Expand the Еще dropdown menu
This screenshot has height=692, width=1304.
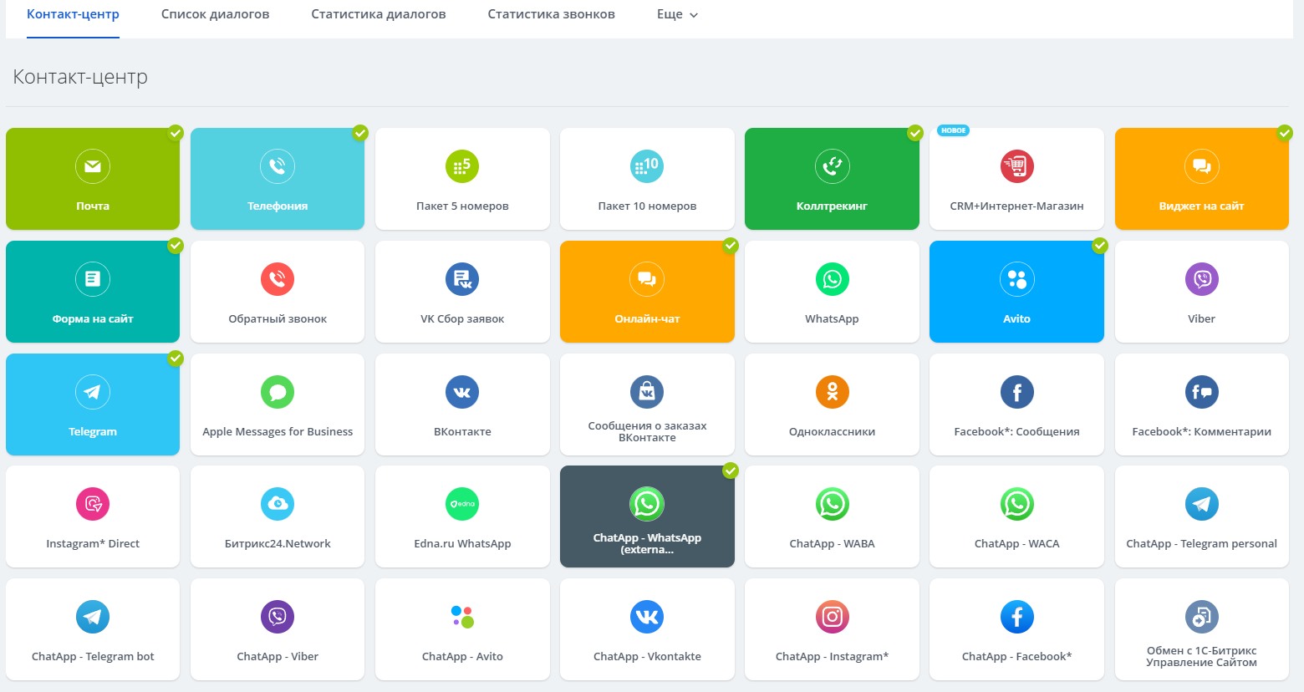[677, 14]
